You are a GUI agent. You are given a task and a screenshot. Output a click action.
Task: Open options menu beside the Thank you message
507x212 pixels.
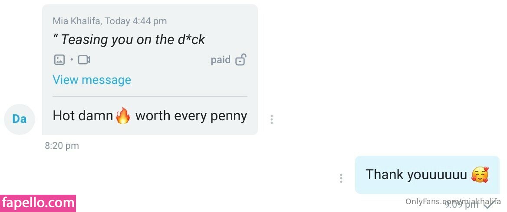pos(341,178)
